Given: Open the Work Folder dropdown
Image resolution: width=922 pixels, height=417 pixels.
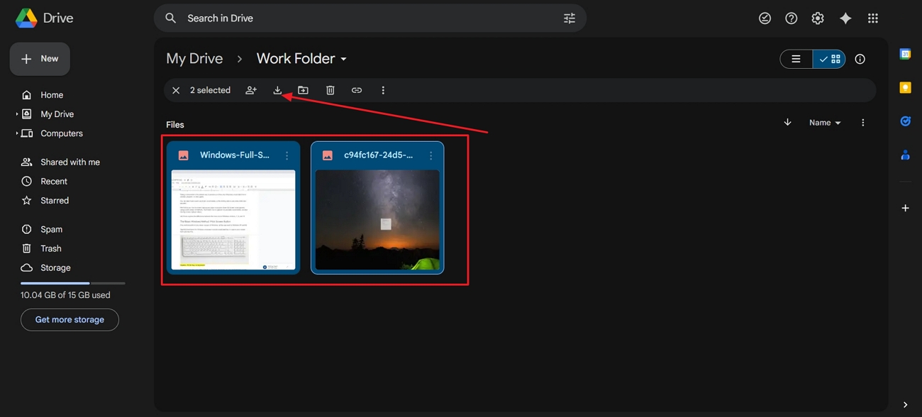Looking at the screenshot, I should (343, 59).
